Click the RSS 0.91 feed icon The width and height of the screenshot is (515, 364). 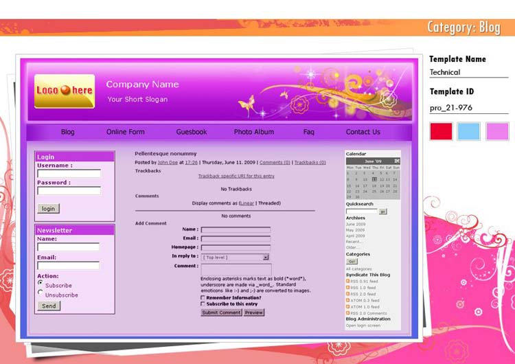click(348, 281)
